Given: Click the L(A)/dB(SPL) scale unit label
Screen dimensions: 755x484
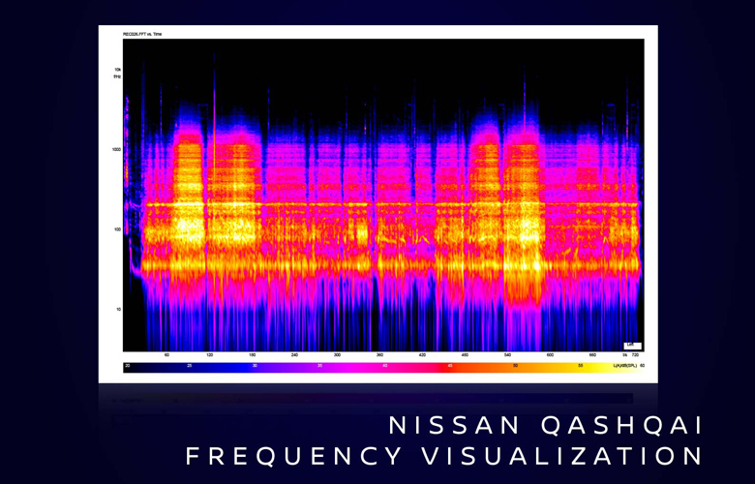Looking at the screenshot, I should [624, 366].
